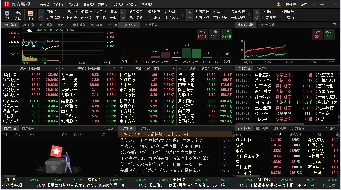Open the 龙虎榜单 toolbar button

click(135, 12)
